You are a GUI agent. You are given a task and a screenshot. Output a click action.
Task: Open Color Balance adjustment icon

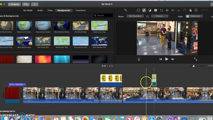pos(150,10)
